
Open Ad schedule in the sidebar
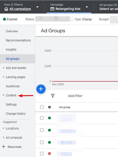tap(14, 138)
